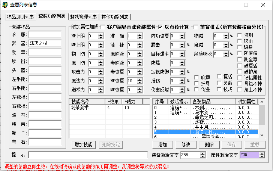
Task: Switch to 物品规则列表 tab
Action: pyautogui.click(x=21, y=17)
